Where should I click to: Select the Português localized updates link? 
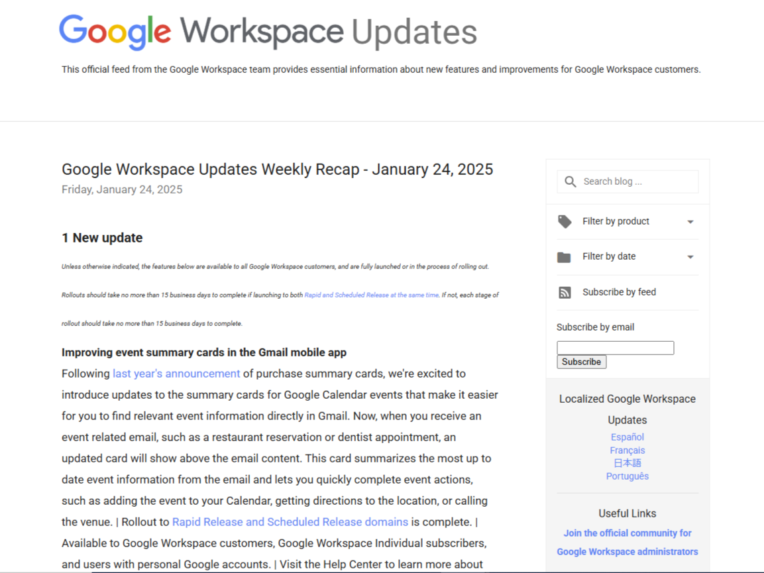click(627, 476)
